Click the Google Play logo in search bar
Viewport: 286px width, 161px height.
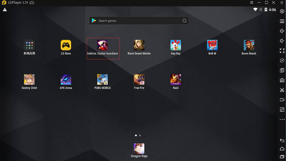(94, 21)
